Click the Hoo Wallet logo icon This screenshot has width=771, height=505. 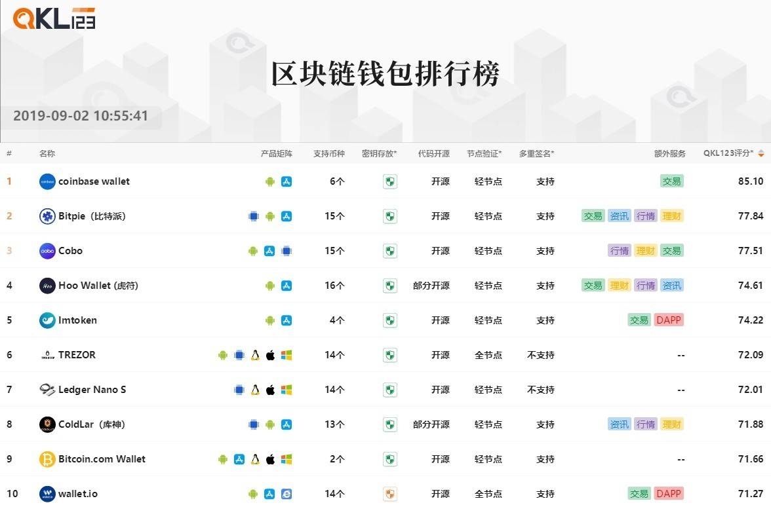pos(47,286)
